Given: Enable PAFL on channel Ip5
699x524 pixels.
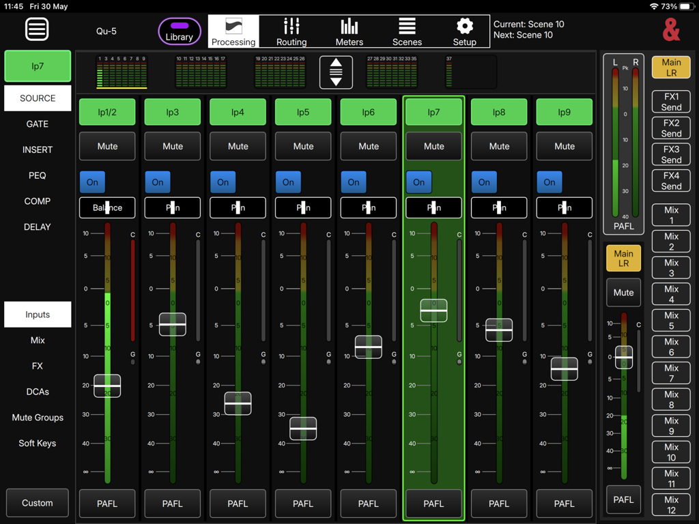Looking at the screenshot, I should coord(303,504).
